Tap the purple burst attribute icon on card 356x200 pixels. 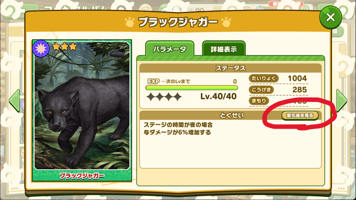[41, 49]
